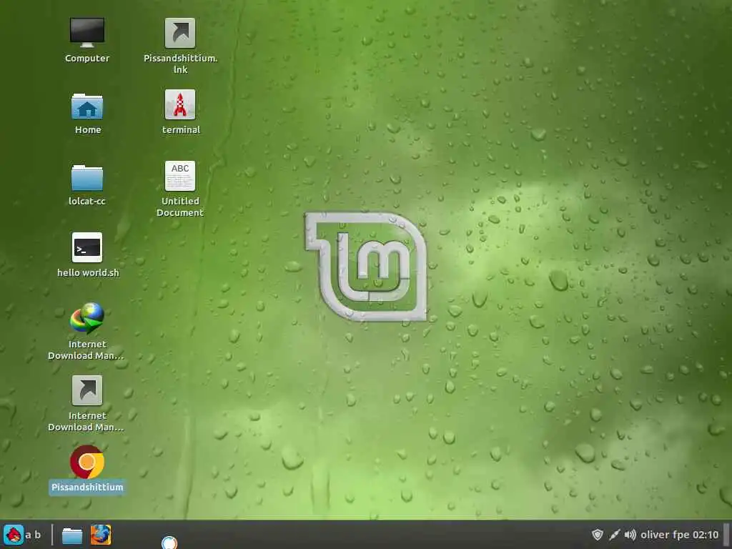Viewport: 732px width, 549px height.
Task: Click the show-desktop strip at the panel's right end
Action: [x=726, y=535]
